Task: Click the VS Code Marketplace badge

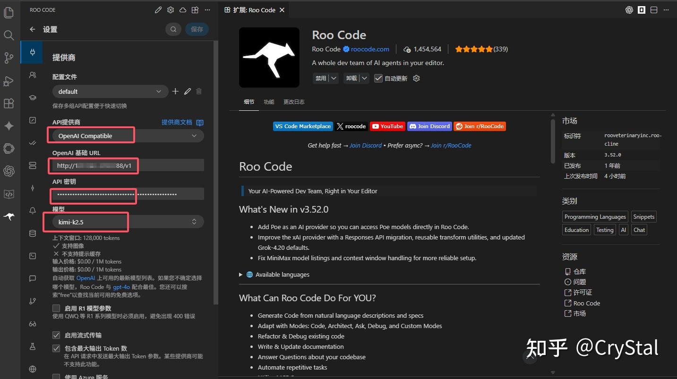Action: pos(303,126)
